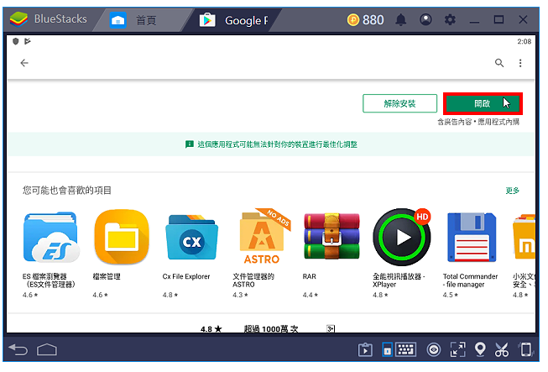The height and width of the screenshot is (372, 548).
Task: Take a screenshot with scissors icon
Action: 502,349
